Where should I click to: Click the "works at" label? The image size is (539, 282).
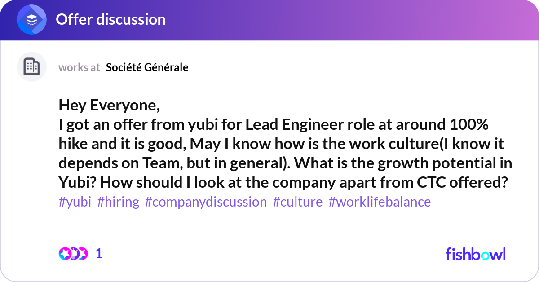(79, 67)
